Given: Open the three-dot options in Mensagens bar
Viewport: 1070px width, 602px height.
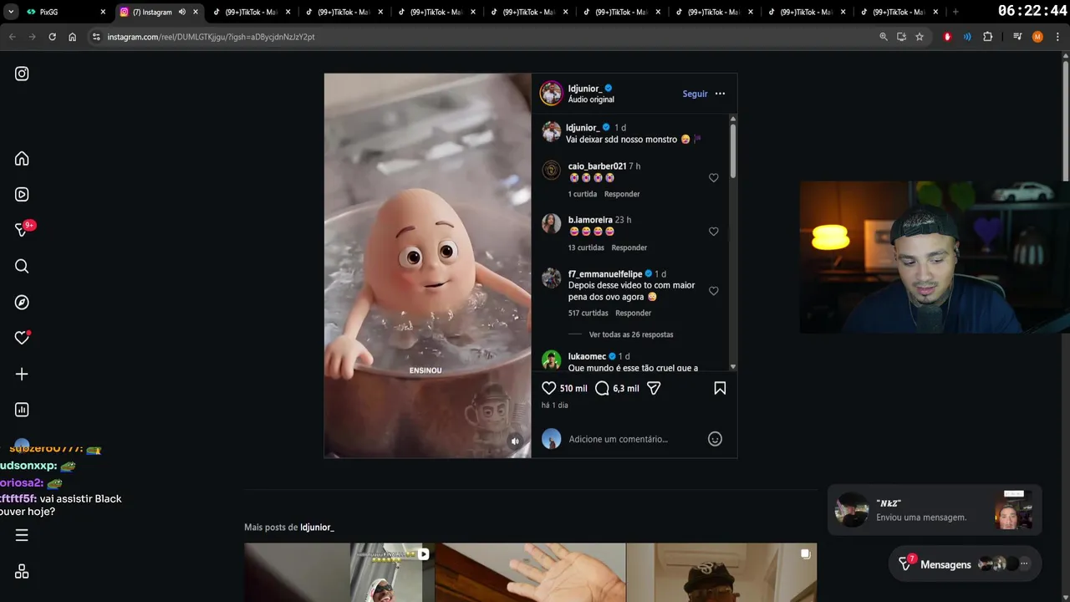Looking at the screenshot, I should coord(1024,564).
